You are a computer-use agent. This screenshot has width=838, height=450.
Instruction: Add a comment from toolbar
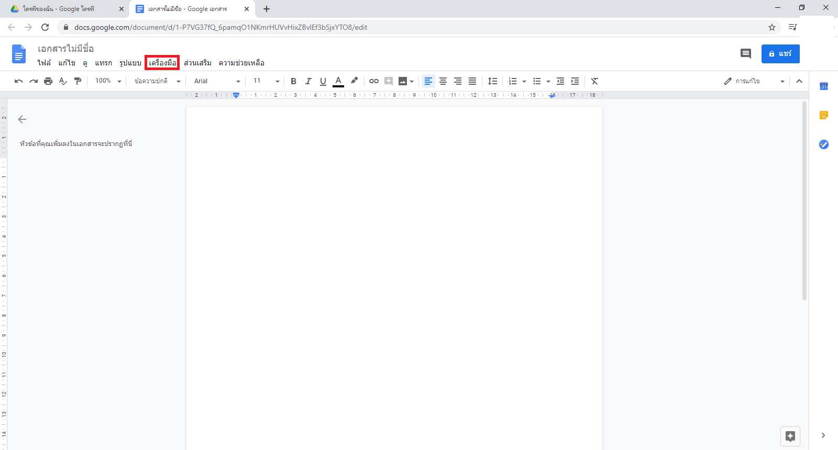(x=389, y=81)
